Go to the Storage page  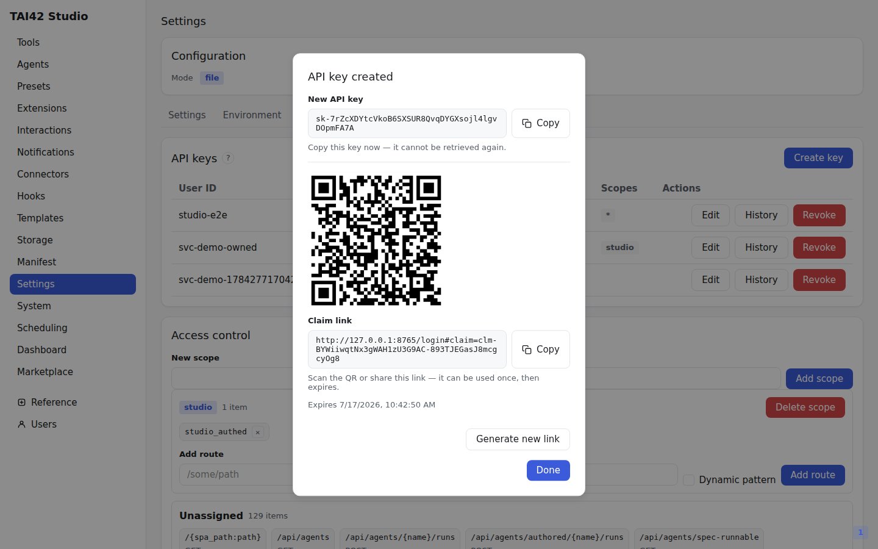[73, 240]
